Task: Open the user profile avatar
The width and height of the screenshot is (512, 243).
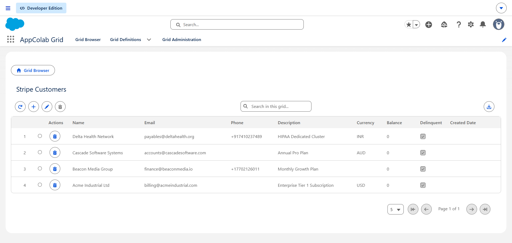Action: click(498, 24)
